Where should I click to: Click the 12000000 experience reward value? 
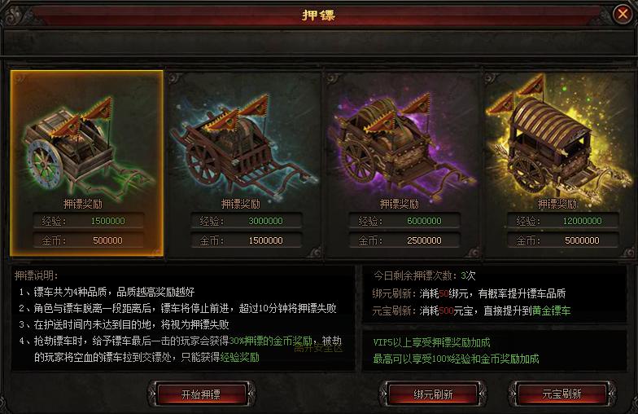582,221
